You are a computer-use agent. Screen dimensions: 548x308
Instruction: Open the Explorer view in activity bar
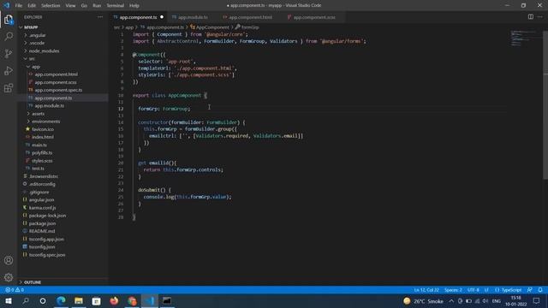[x=9, y=20]
